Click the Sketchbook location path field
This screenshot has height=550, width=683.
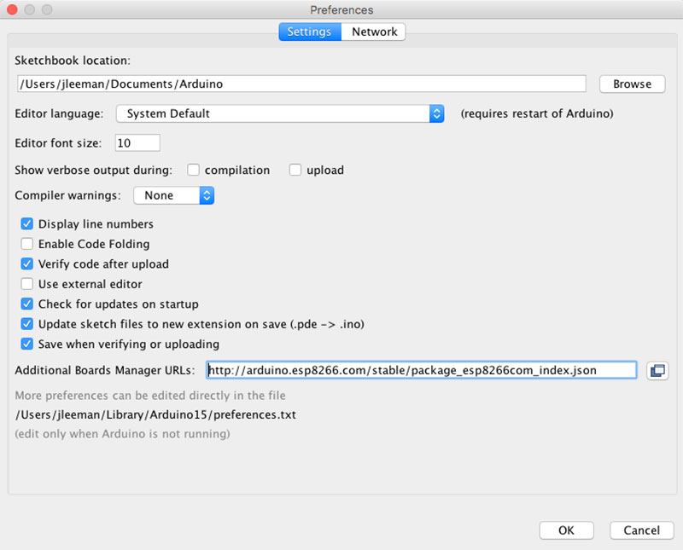point(301,84)
